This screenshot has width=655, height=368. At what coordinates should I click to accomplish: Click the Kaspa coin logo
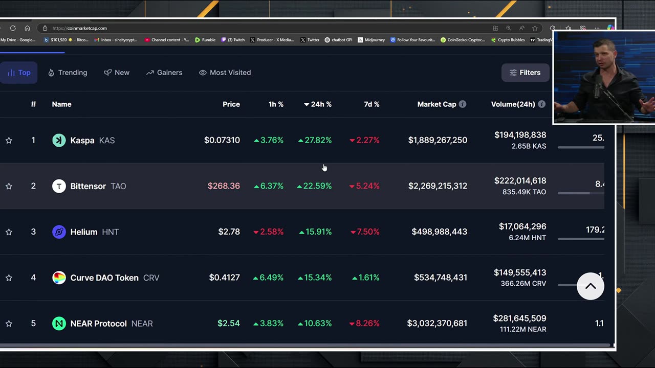click(59, 140)
